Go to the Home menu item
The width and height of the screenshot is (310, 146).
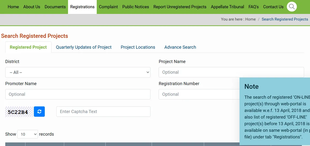[x=13, y=7]
